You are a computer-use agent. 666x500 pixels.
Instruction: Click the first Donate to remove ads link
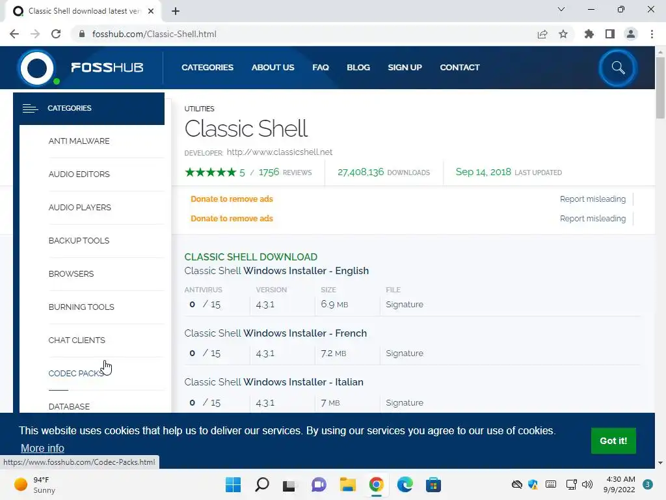232,199
